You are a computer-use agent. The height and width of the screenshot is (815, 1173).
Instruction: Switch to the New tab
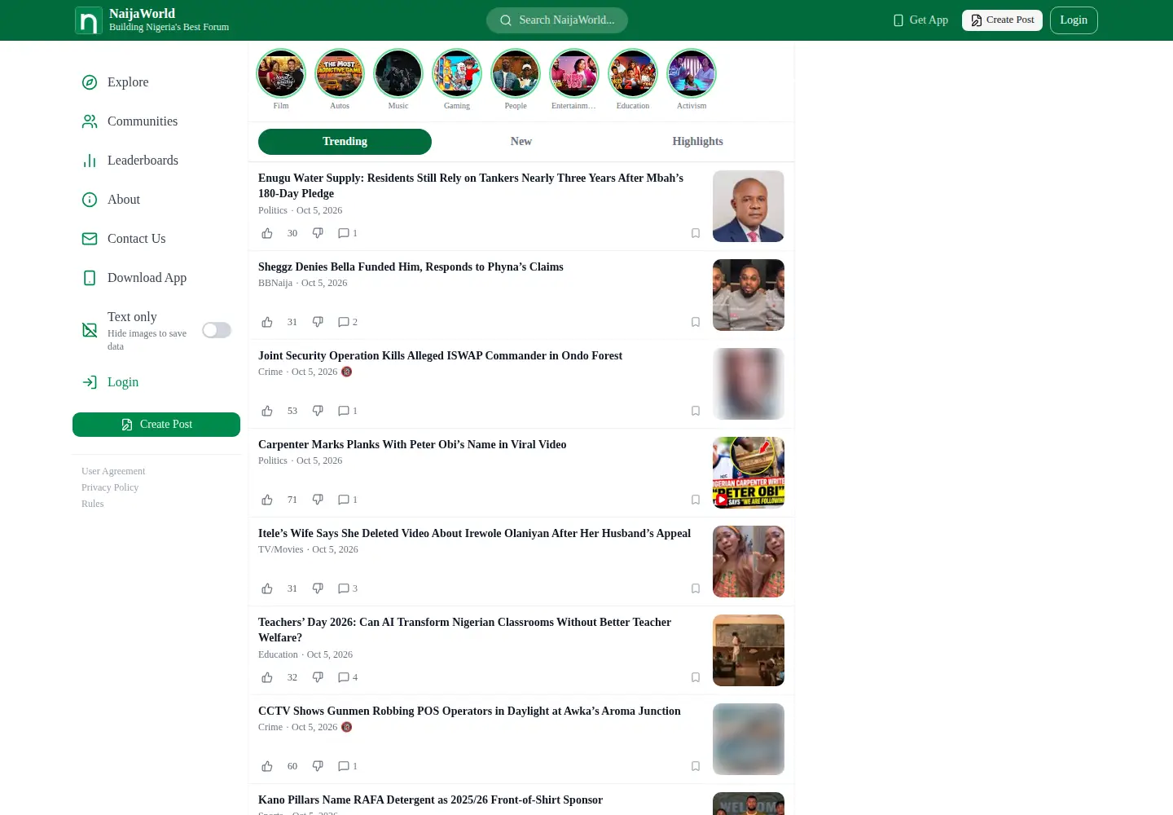[521, 142]
